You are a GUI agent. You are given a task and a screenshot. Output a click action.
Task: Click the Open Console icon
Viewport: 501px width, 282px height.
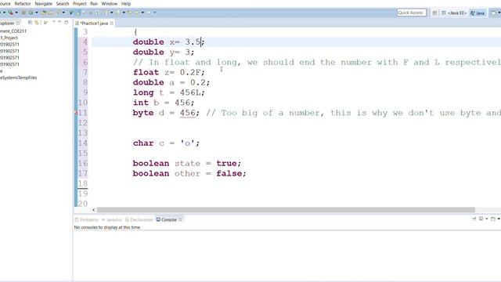pyautogui.click(x=493, y=219)
